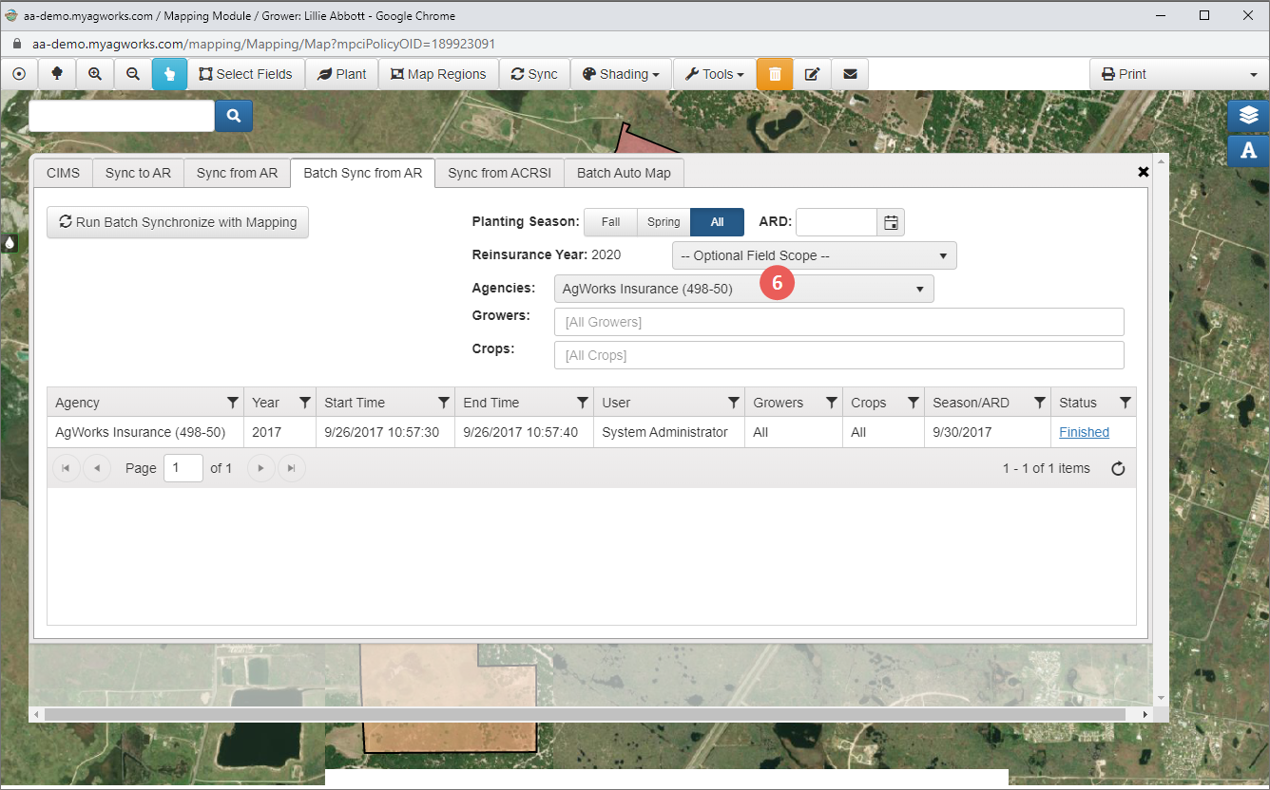Open Optional Field Scope dropdown

click(x=814, y=255)
